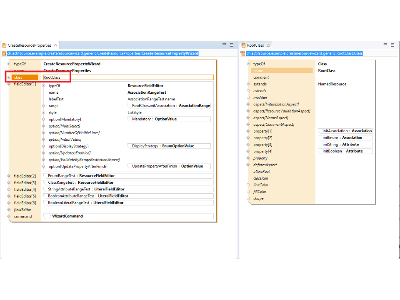Toggle the square box beside shape
This screenshot has height=300, width=400.
pyautogui.click(x=248, y=199)
